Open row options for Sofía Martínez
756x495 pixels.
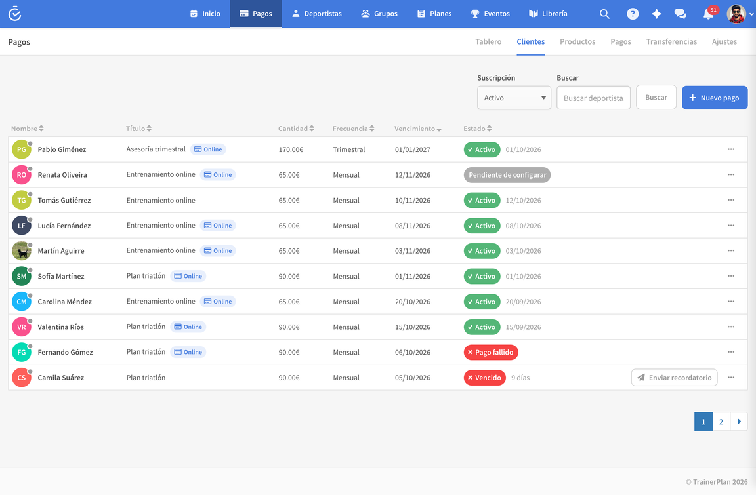731,276
